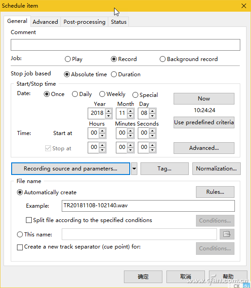Decrease Stop at minutes
The width and height of the screenshot is (251, 288).
pyautogui.click(x=130, y=150)
